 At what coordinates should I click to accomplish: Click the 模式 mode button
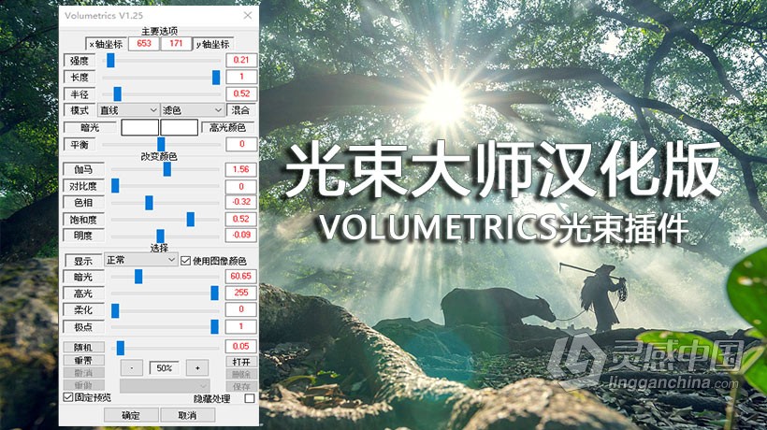click(79, 110)
